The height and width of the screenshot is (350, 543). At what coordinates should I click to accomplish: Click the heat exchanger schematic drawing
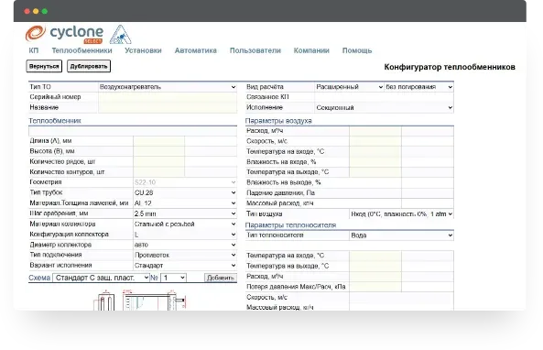(x=140, y=300)
